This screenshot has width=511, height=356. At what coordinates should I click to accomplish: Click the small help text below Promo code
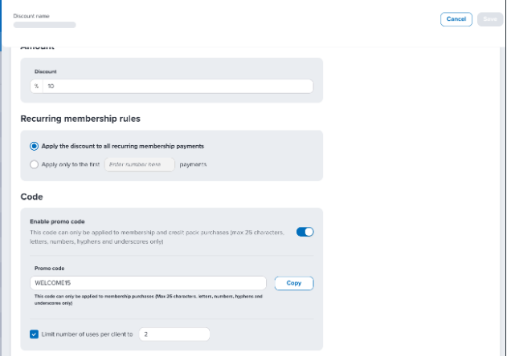149,300
